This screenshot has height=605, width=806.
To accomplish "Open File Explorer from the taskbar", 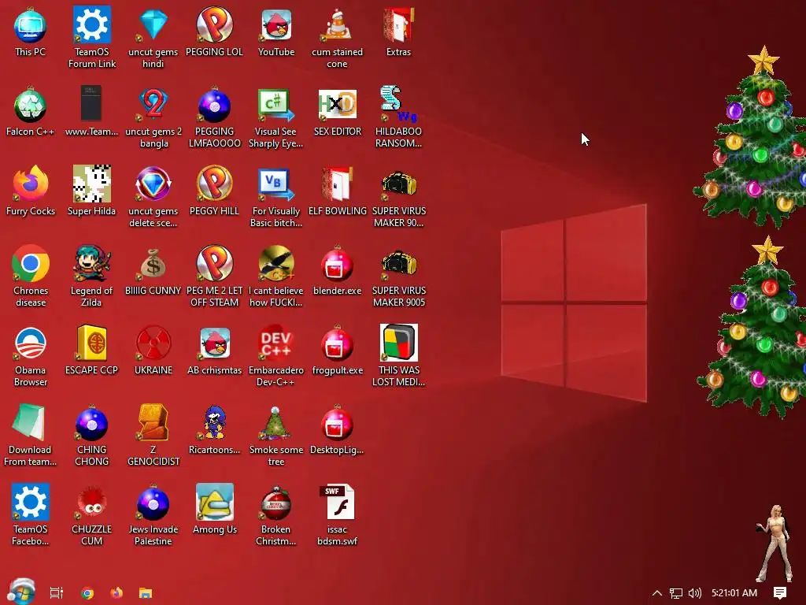I will tap(146, 593).
